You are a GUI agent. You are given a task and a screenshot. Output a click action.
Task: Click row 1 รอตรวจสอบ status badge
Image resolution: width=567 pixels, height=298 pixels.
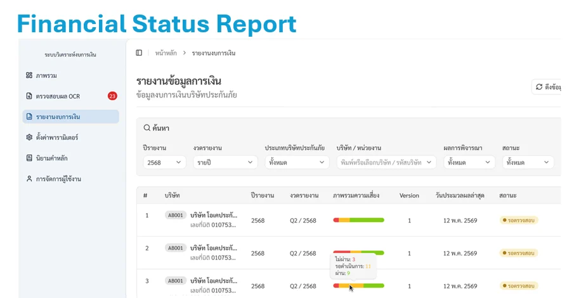[x=519, y=220]
